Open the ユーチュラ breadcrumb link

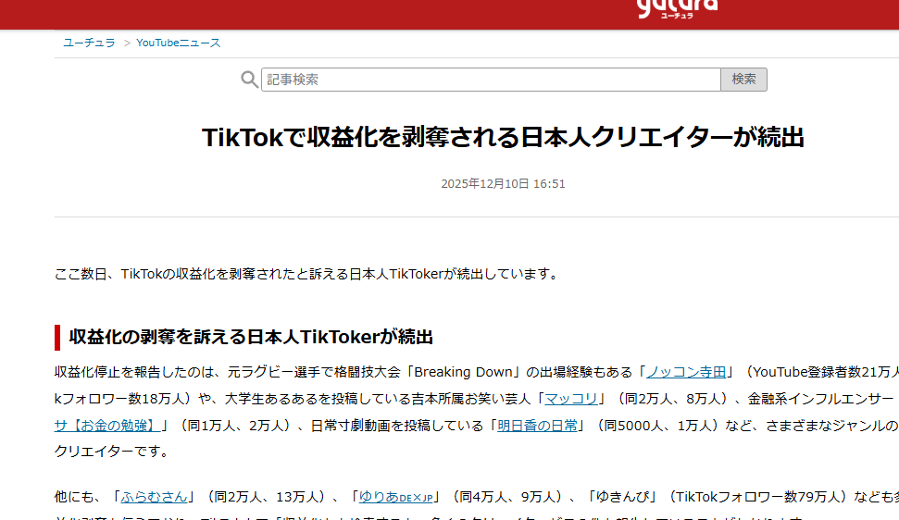coord(89,43)
